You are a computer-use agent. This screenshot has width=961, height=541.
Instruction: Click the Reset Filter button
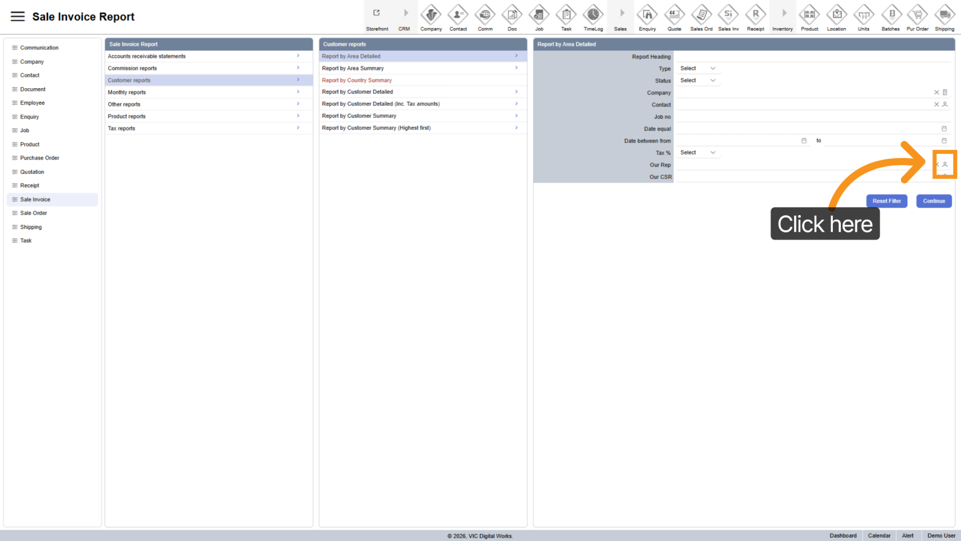(x=886, y=201)
